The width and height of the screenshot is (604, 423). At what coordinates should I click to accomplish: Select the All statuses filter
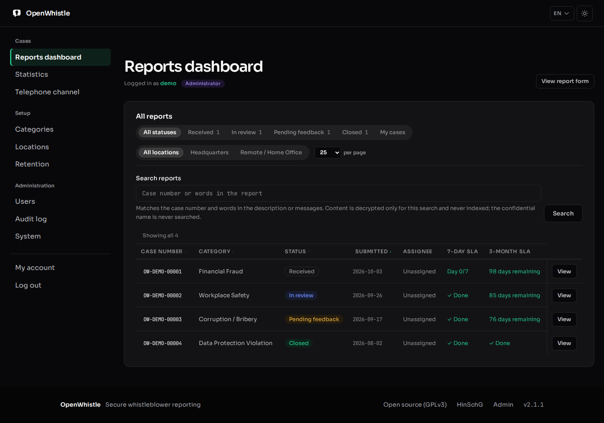point(160,132)
